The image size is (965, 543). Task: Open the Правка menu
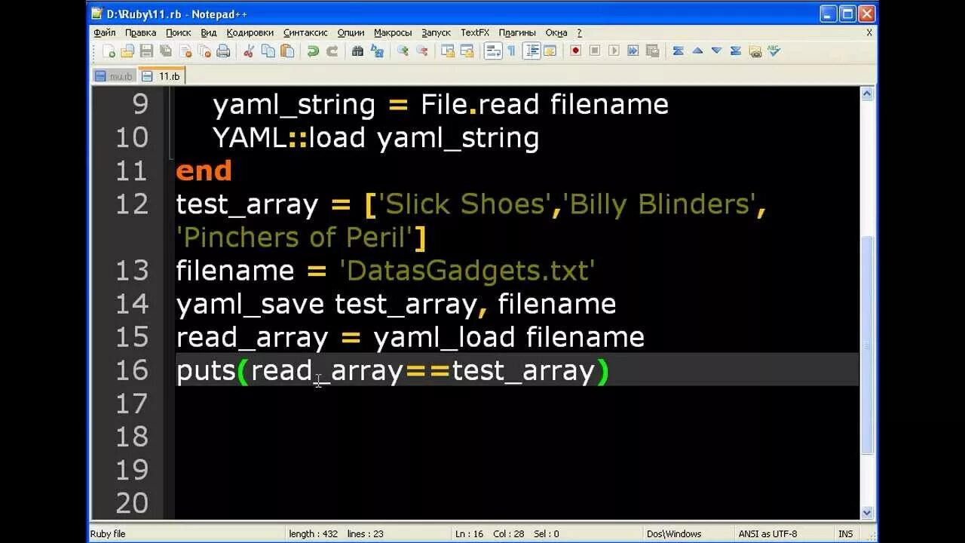[140, 33]
